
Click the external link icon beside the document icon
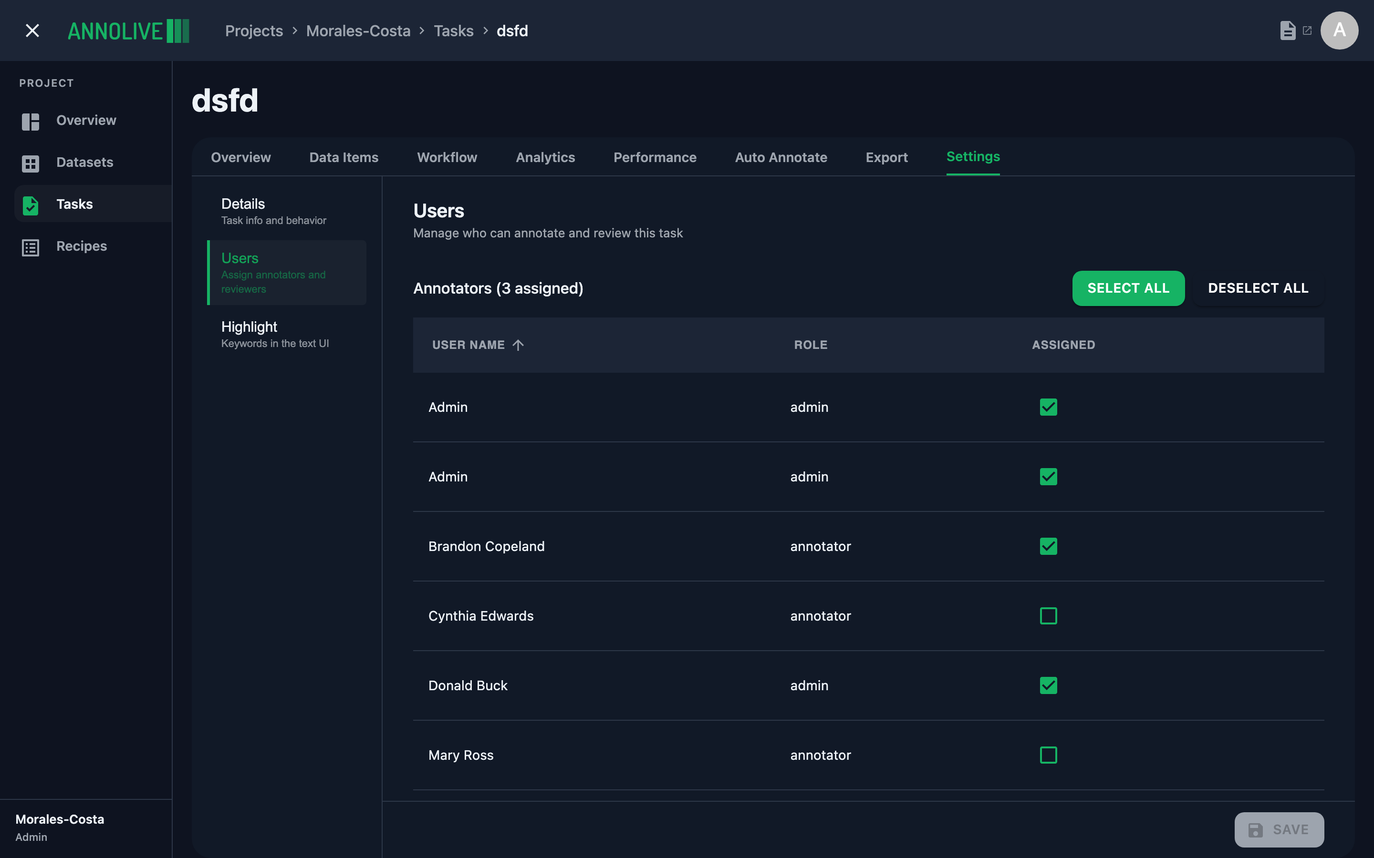click(x=1307, y=31)
